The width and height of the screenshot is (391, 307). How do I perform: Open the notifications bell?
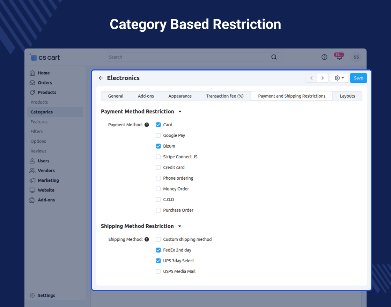pos(340,58)
